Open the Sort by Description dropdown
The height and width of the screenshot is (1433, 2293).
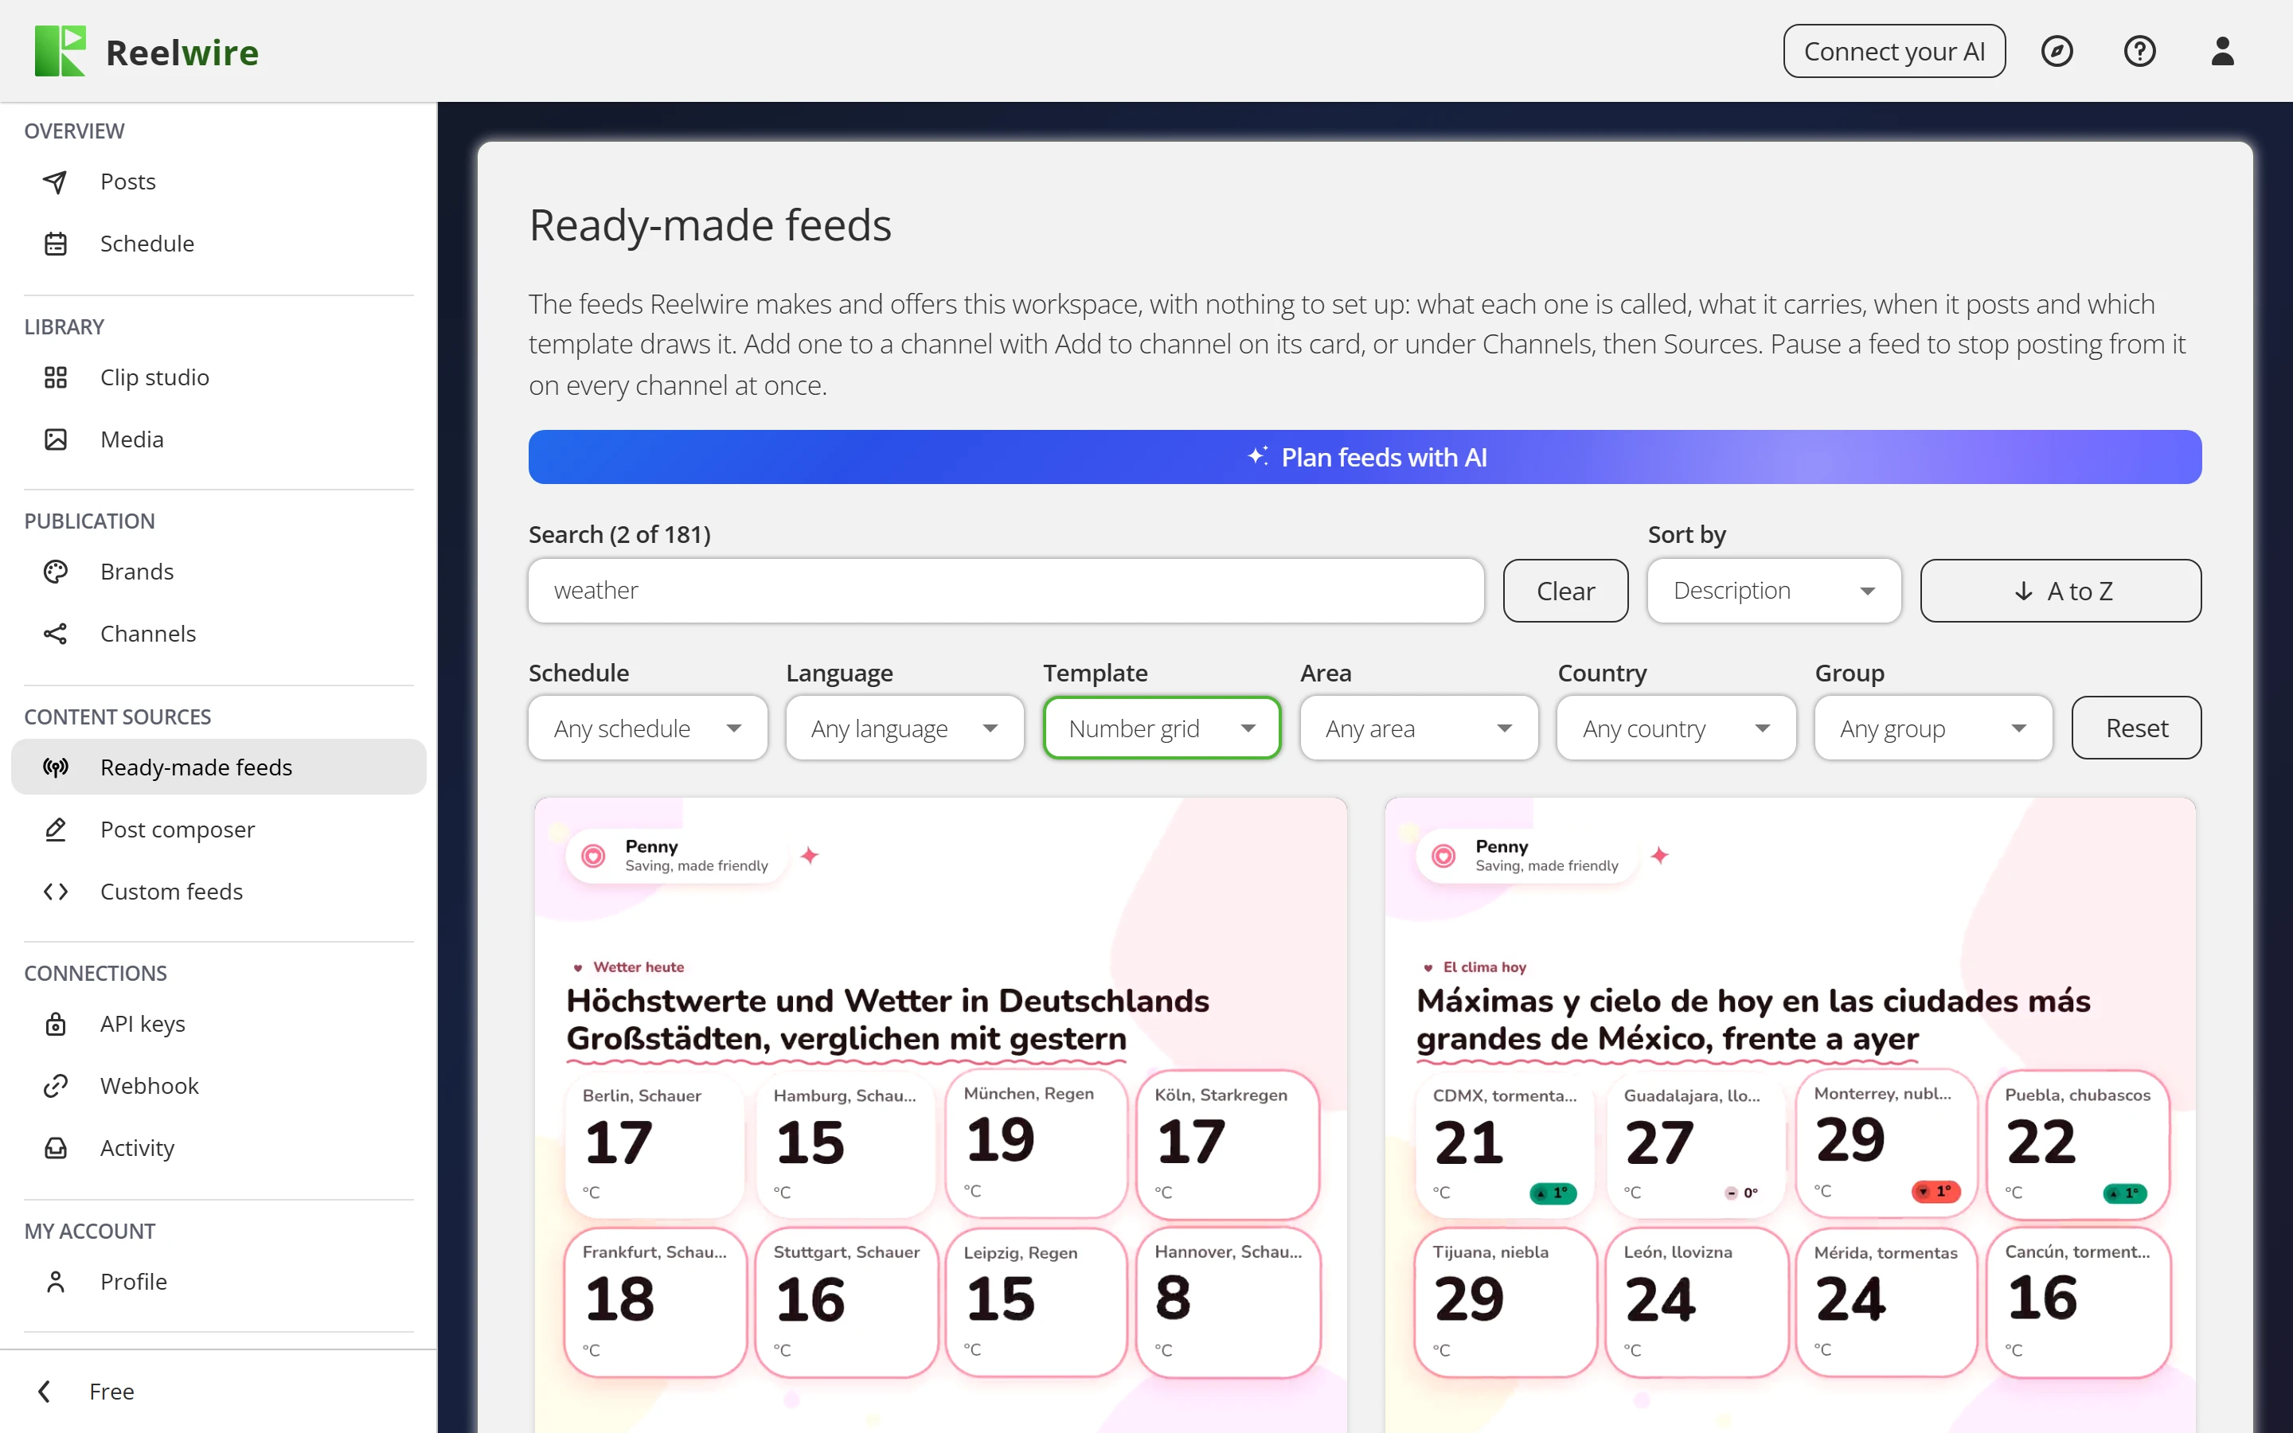(1774, 591)
